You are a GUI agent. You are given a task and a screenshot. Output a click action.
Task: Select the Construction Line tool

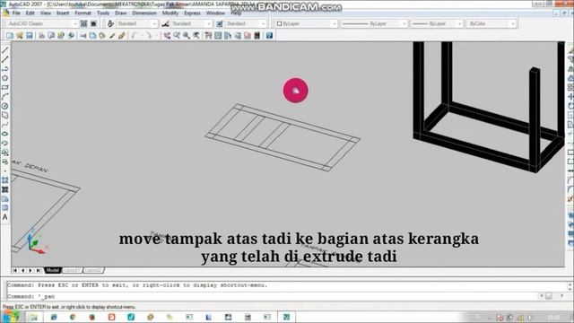tap(5, 59)
